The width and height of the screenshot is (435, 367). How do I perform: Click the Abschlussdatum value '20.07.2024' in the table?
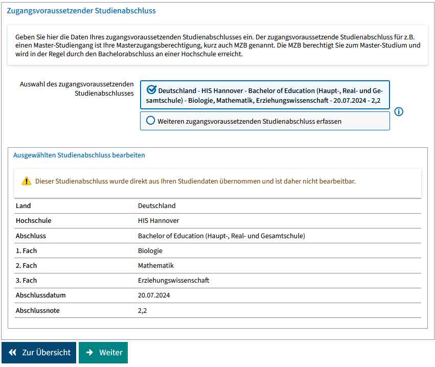[x=154, y=295]
